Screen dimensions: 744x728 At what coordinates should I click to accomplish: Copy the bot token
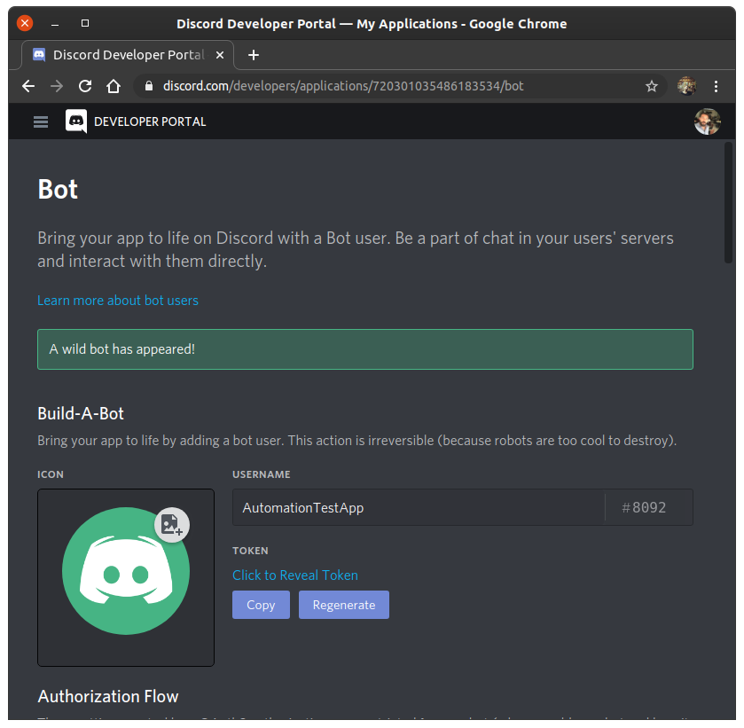coord(261,605)
